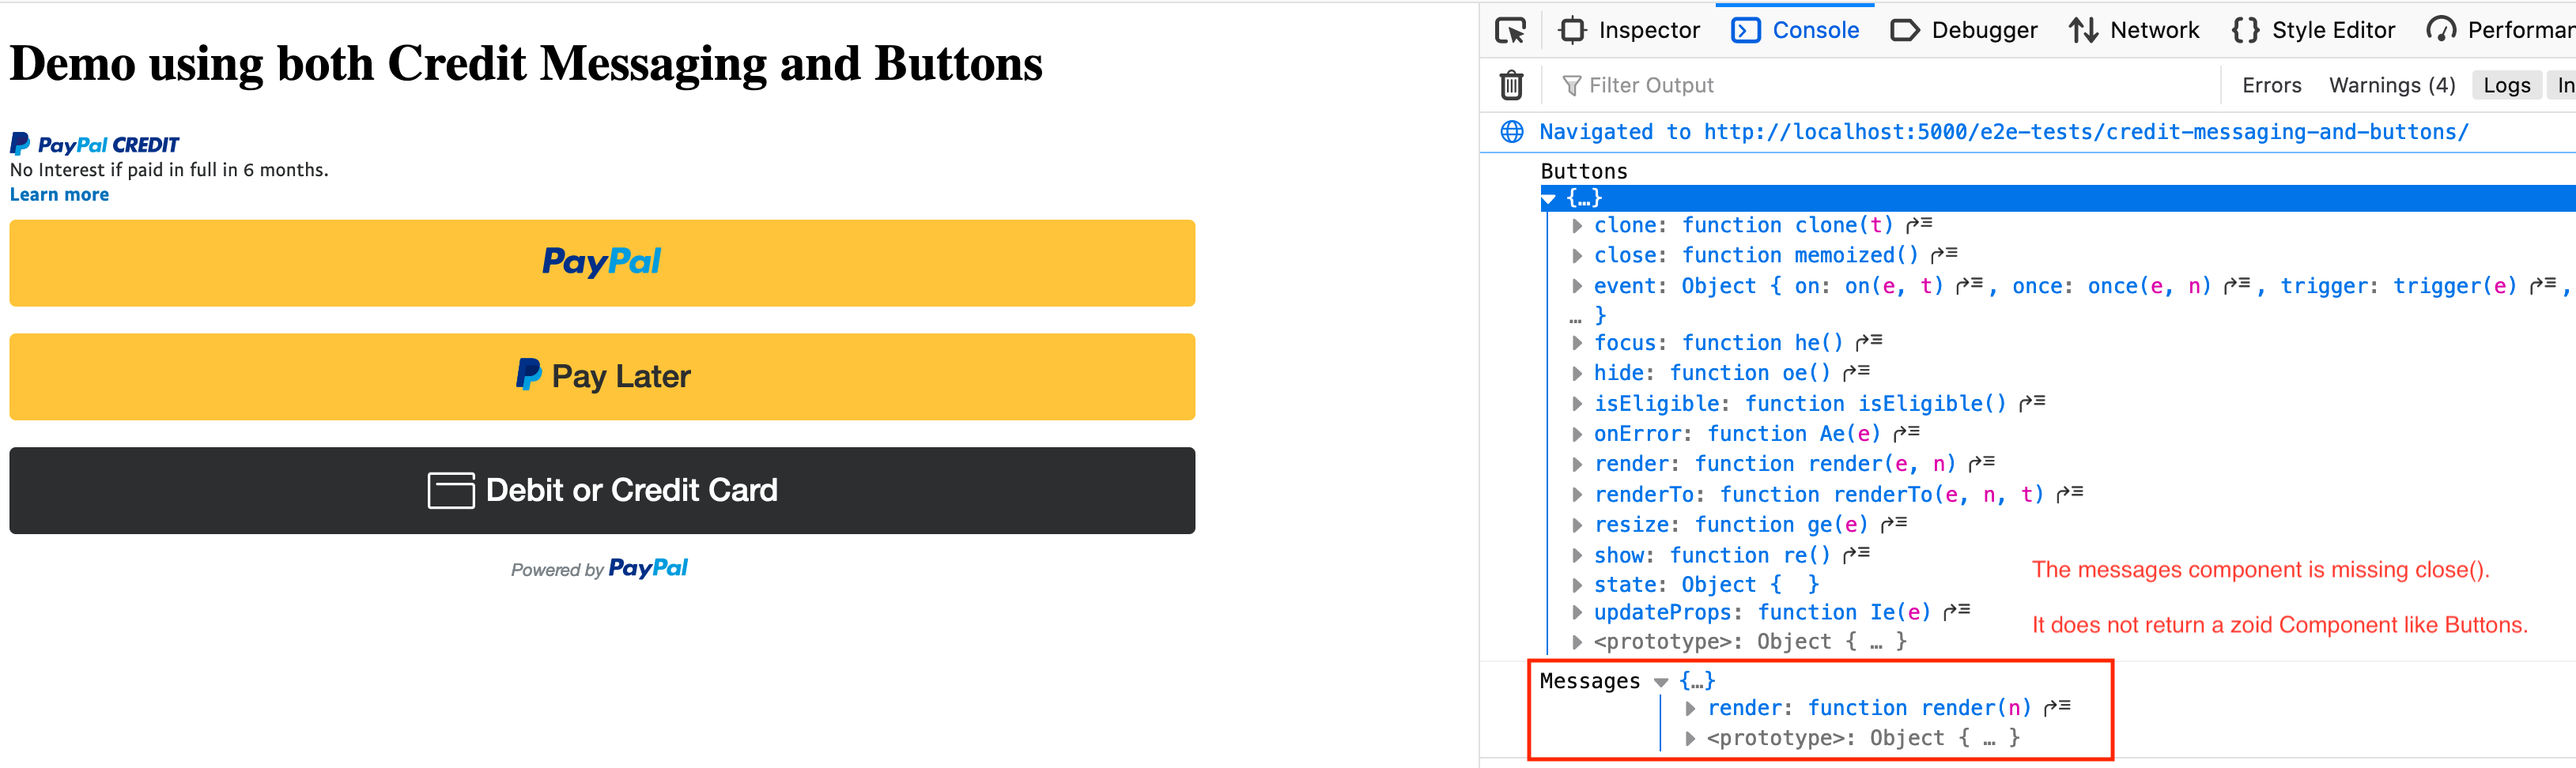The height and width of the screenshot is (768, 2576).
Task: Open the localhost:5000 navigated URL link
Action: [2086, 132]
